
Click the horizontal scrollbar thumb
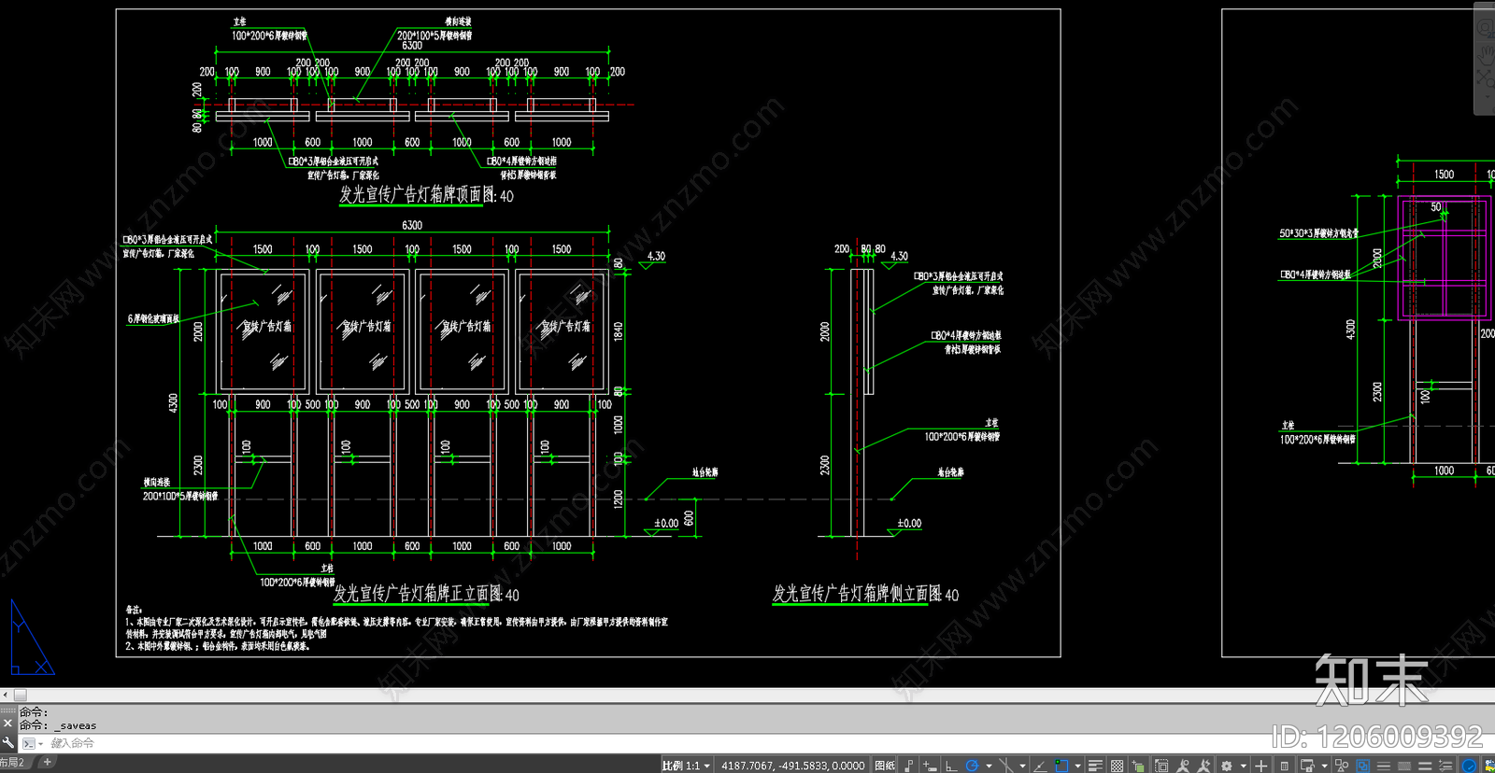(x=21, y=695)
